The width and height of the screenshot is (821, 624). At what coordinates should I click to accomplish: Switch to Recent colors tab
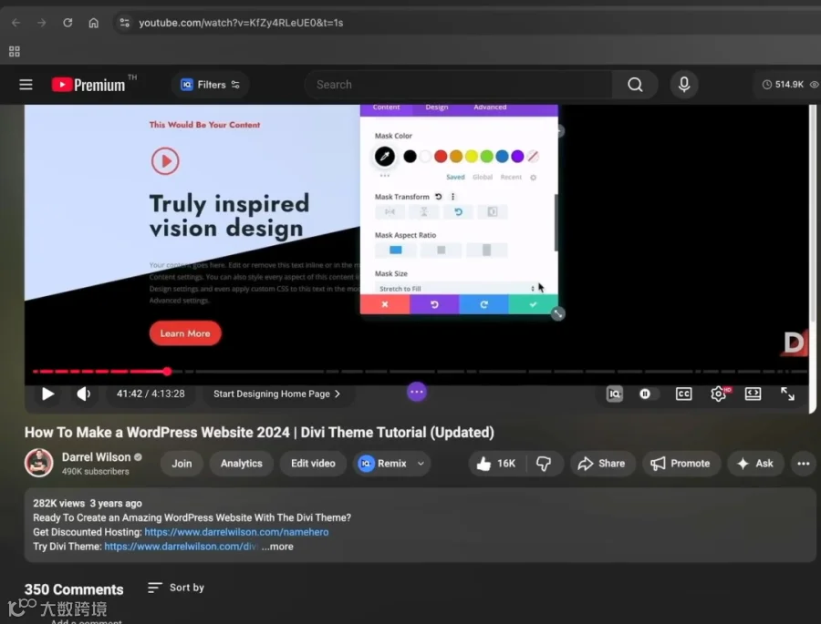pos(511,178)
